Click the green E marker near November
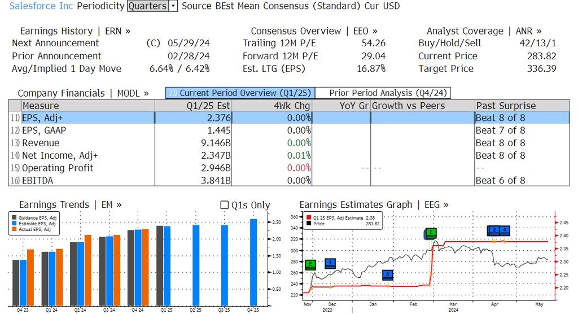Image resolution: width=578 pixels, height=314 pixels. 310,265
